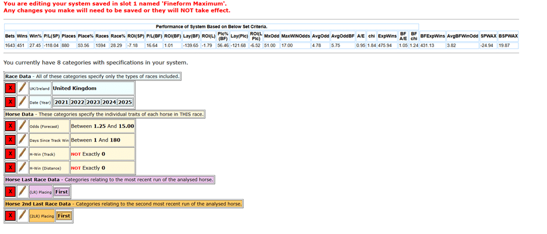Screen dimensions: 547x234
Task: Click the United Kingdom value
Action: point(75,88)
